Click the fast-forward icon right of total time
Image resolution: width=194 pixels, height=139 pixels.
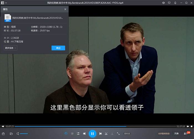coord(188,126)
